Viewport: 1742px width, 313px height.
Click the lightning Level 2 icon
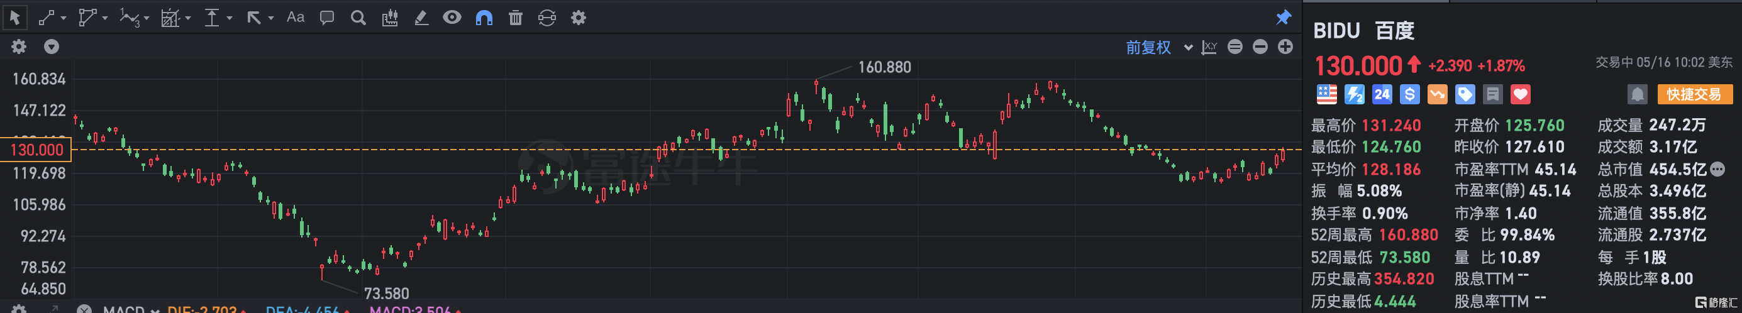pos(1354,95)
